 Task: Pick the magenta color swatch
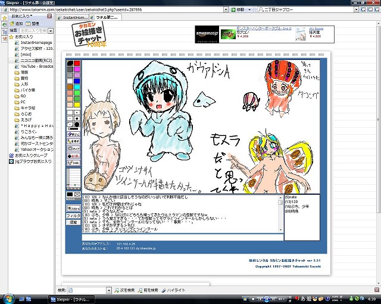coord(77,69)
